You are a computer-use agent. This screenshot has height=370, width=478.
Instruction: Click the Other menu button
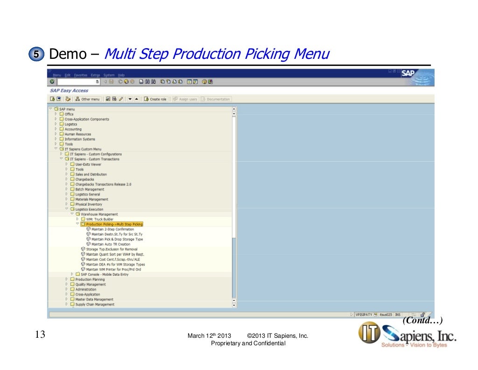[x=87, y=99]
